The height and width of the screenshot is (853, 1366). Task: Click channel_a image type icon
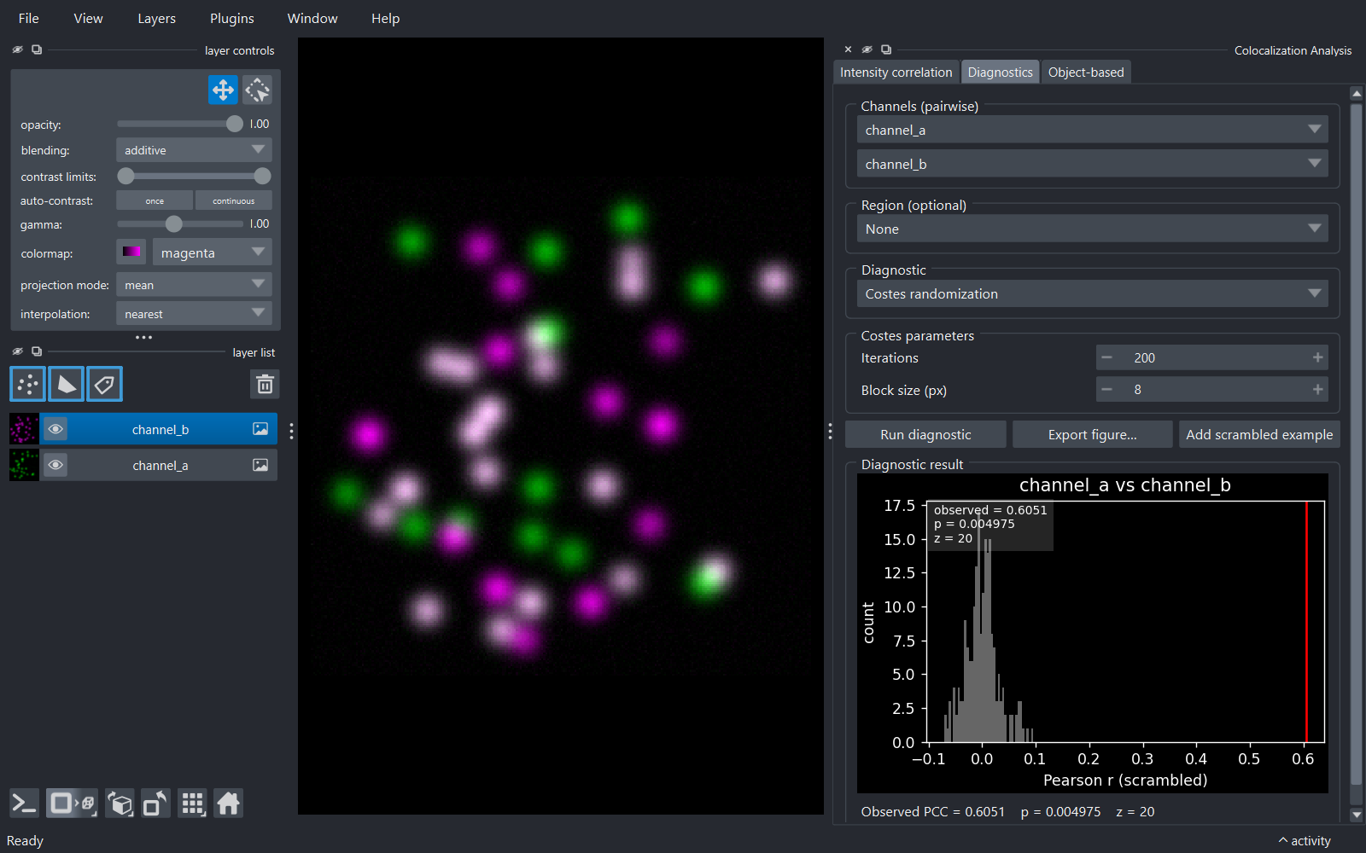click(260, 465)
